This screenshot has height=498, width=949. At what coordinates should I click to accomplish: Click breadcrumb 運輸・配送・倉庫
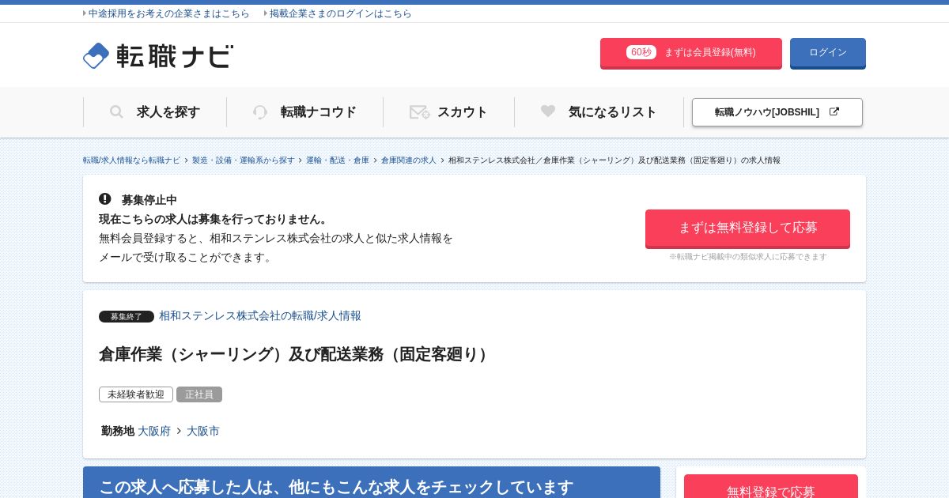click(x=338, y=160)
